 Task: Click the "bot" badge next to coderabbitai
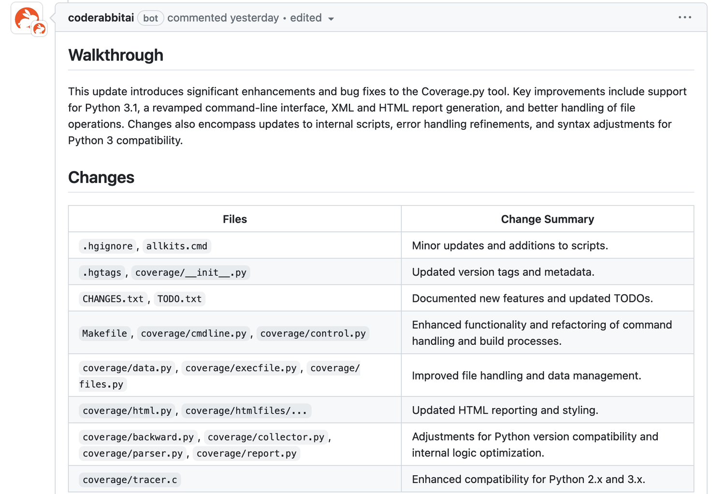(150, 18)
